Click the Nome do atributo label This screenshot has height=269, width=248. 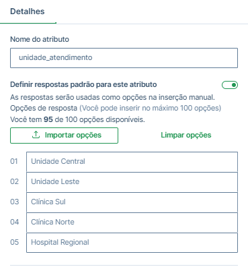pyautogui.click(x=40, y=39)
